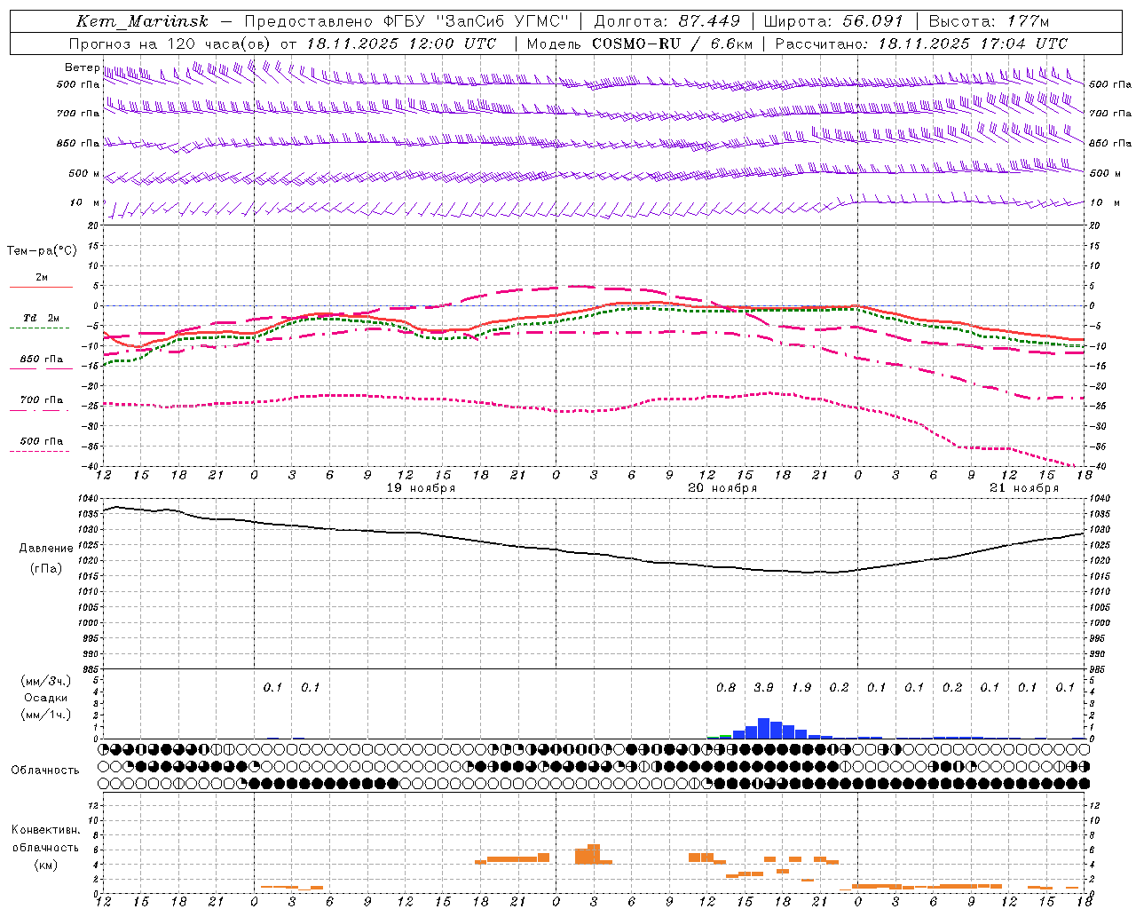Click the Облачность panel label
1136x909 pixels.
click(45, 770)
